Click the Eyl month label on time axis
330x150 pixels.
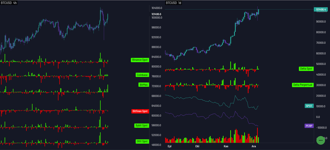169,146
